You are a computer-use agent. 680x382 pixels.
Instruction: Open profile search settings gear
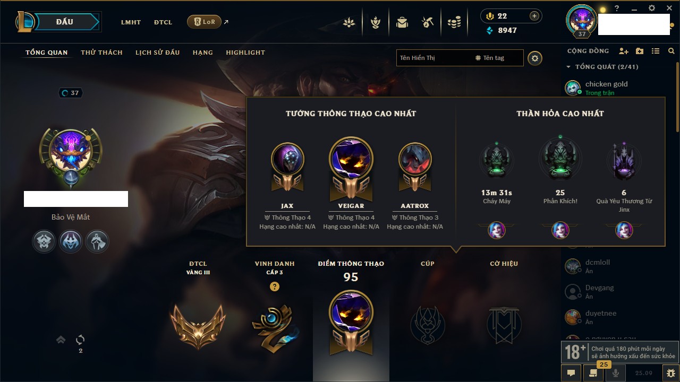[535, 58]
